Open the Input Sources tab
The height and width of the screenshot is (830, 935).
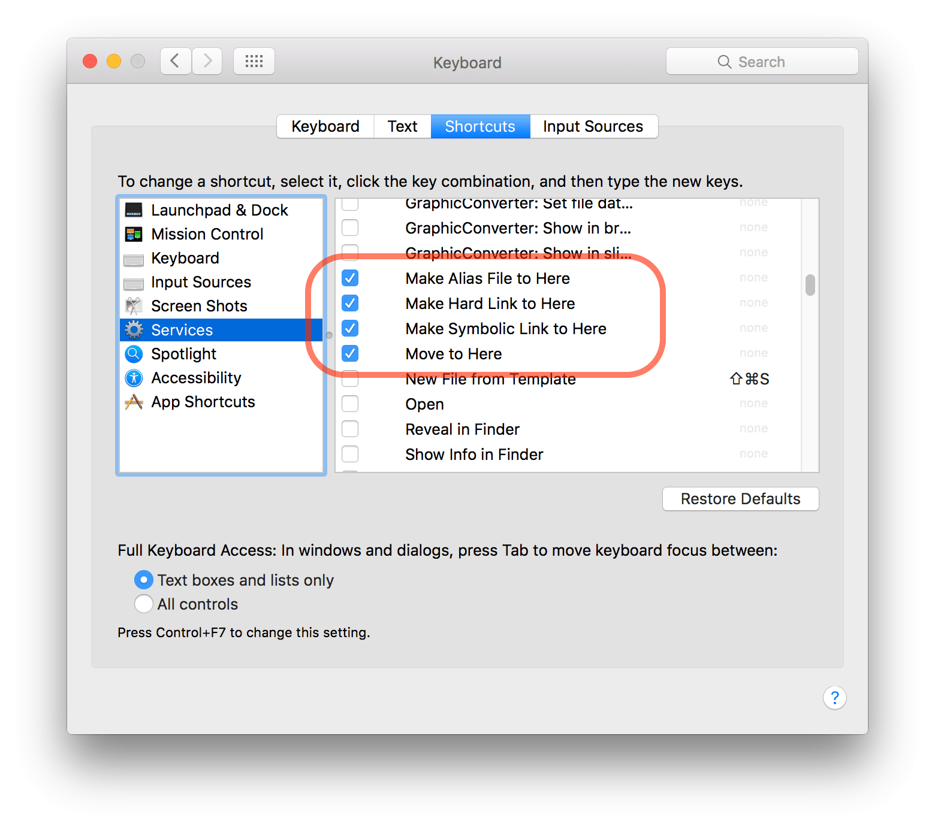(593, 126)
